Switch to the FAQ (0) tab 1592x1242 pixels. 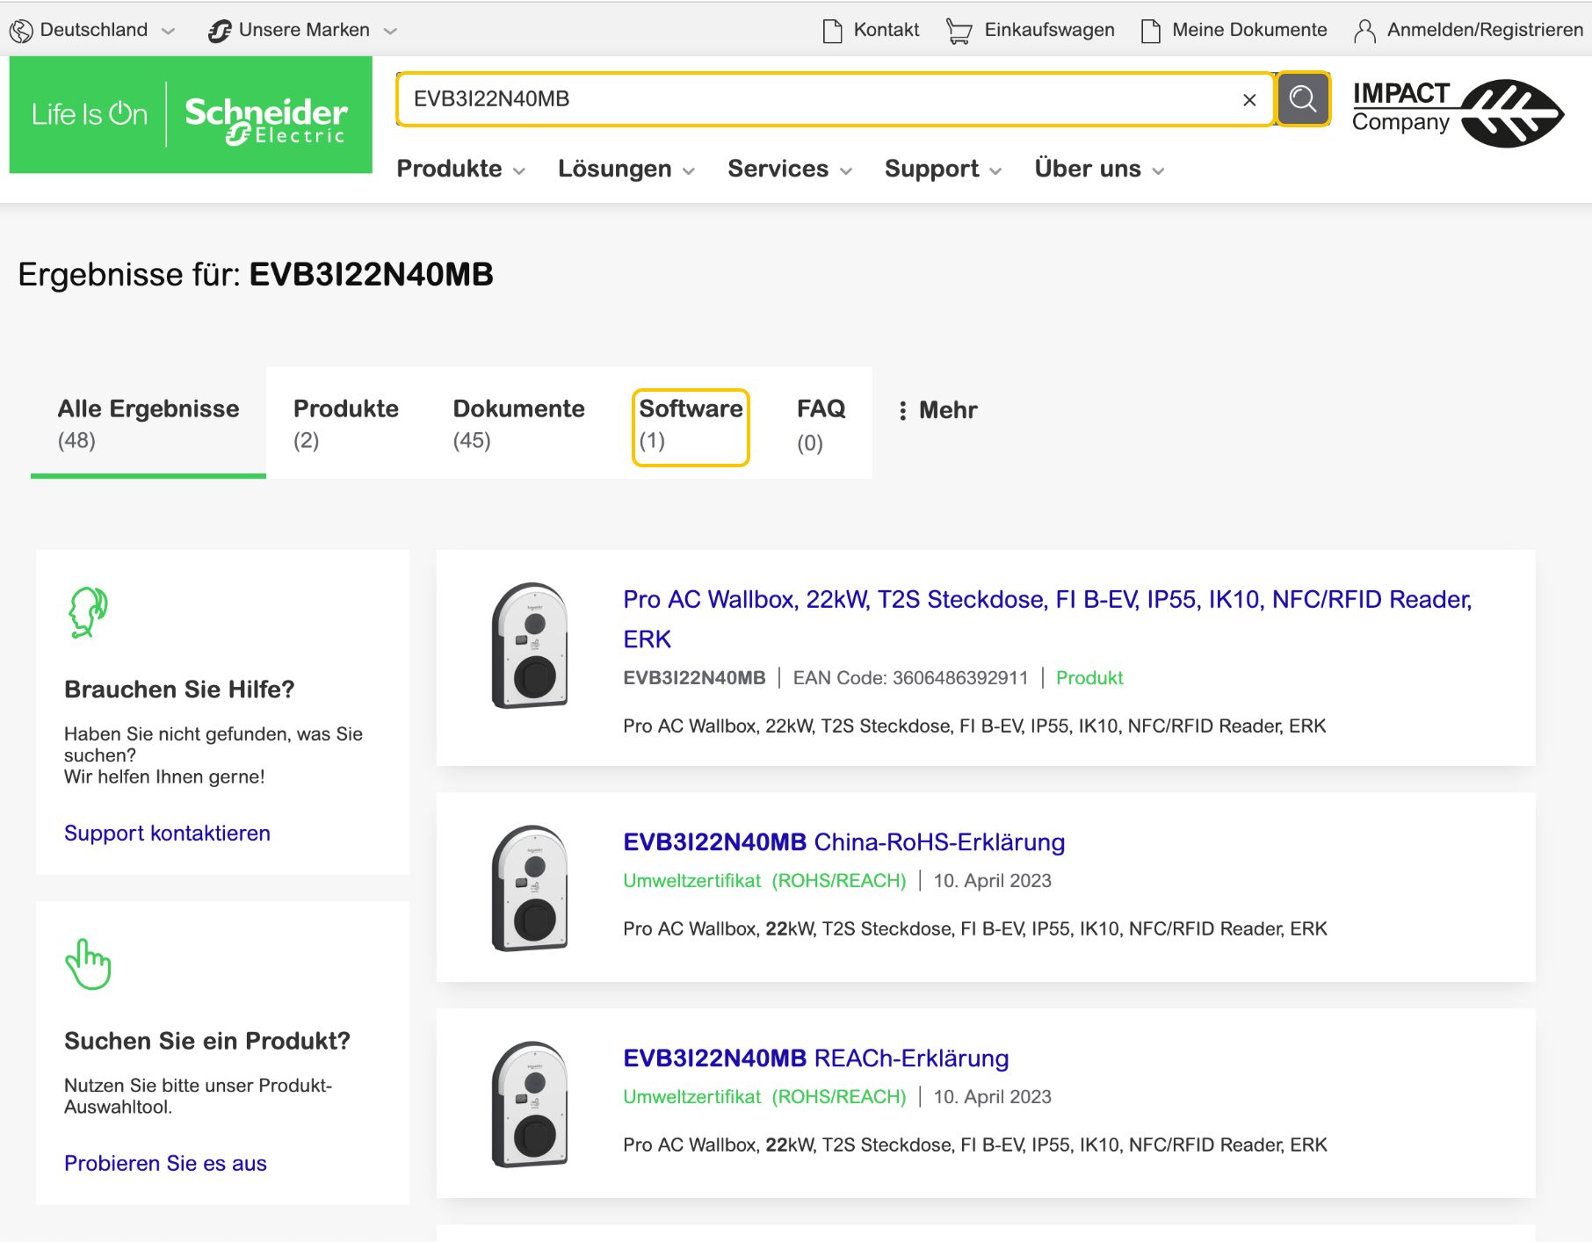(x=821, y=425)
